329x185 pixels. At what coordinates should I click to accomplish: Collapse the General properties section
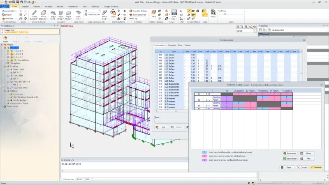[260, 34]
